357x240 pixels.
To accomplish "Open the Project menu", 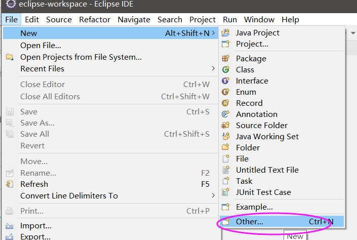I will pyautogui.click(x=203, y=20).
